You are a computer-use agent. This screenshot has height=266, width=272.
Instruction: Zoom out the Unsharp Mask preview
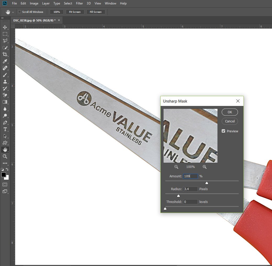tap(176, 167)
